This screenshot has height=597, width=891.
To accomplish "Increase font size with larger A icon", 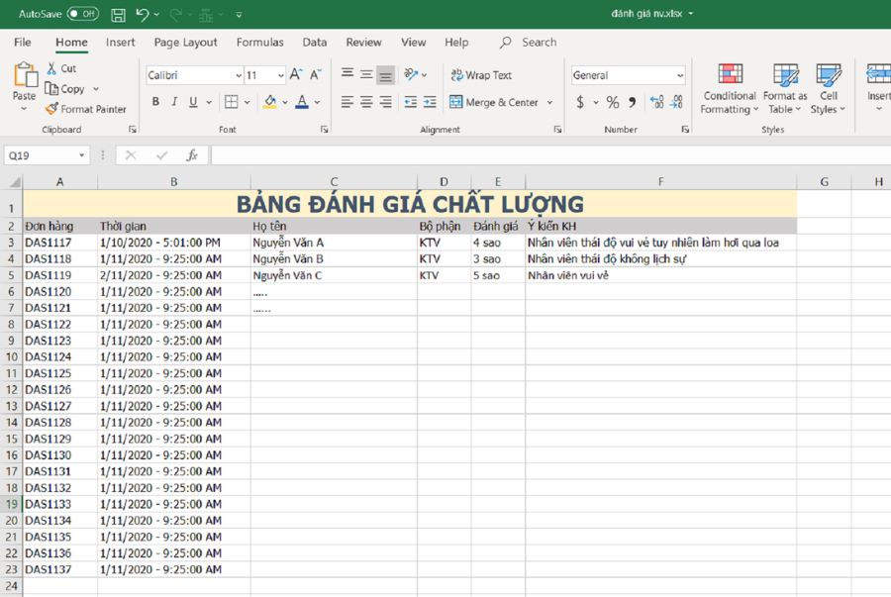I will (296, 74).
